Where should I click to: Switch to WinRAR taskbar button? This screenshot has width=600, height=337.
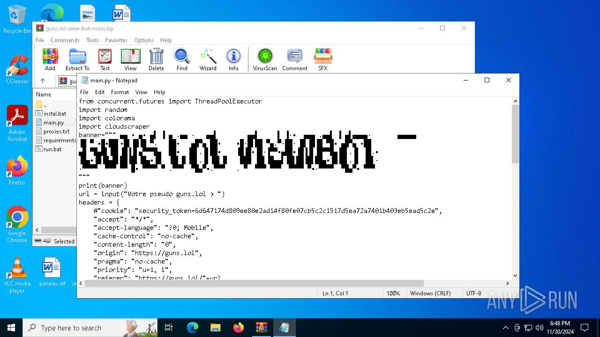261,328
